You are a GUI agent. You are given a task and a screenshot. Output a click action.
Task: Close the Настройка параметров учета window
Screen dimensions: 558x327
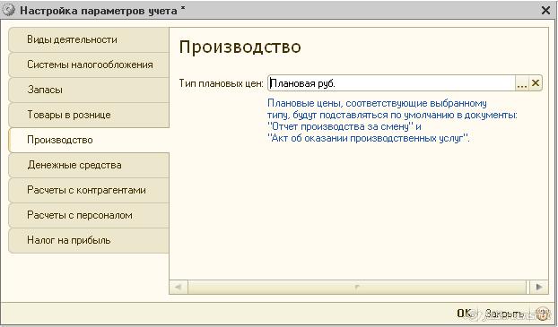click(545, 11)
